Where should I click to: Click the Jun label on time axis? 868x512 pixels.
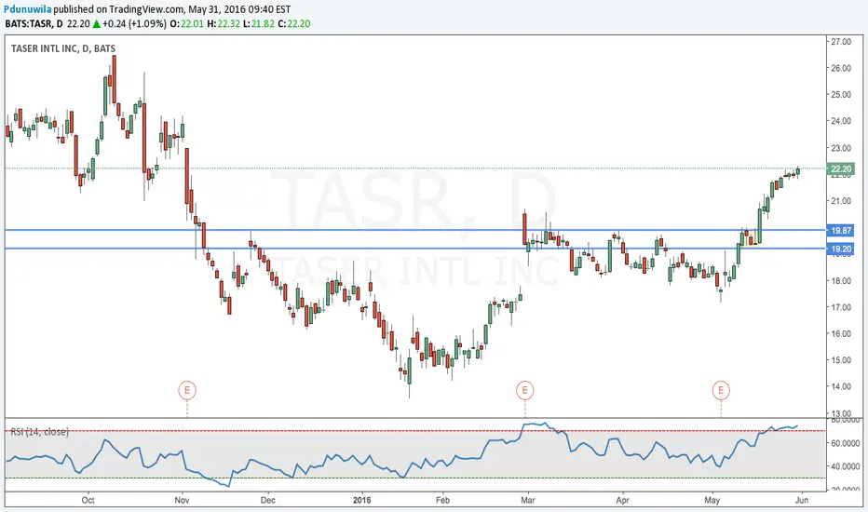tap(802, 501)
